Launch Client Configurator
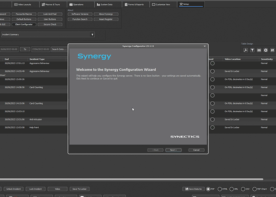Viewport: 276px width, 197px height. [24, 24]
